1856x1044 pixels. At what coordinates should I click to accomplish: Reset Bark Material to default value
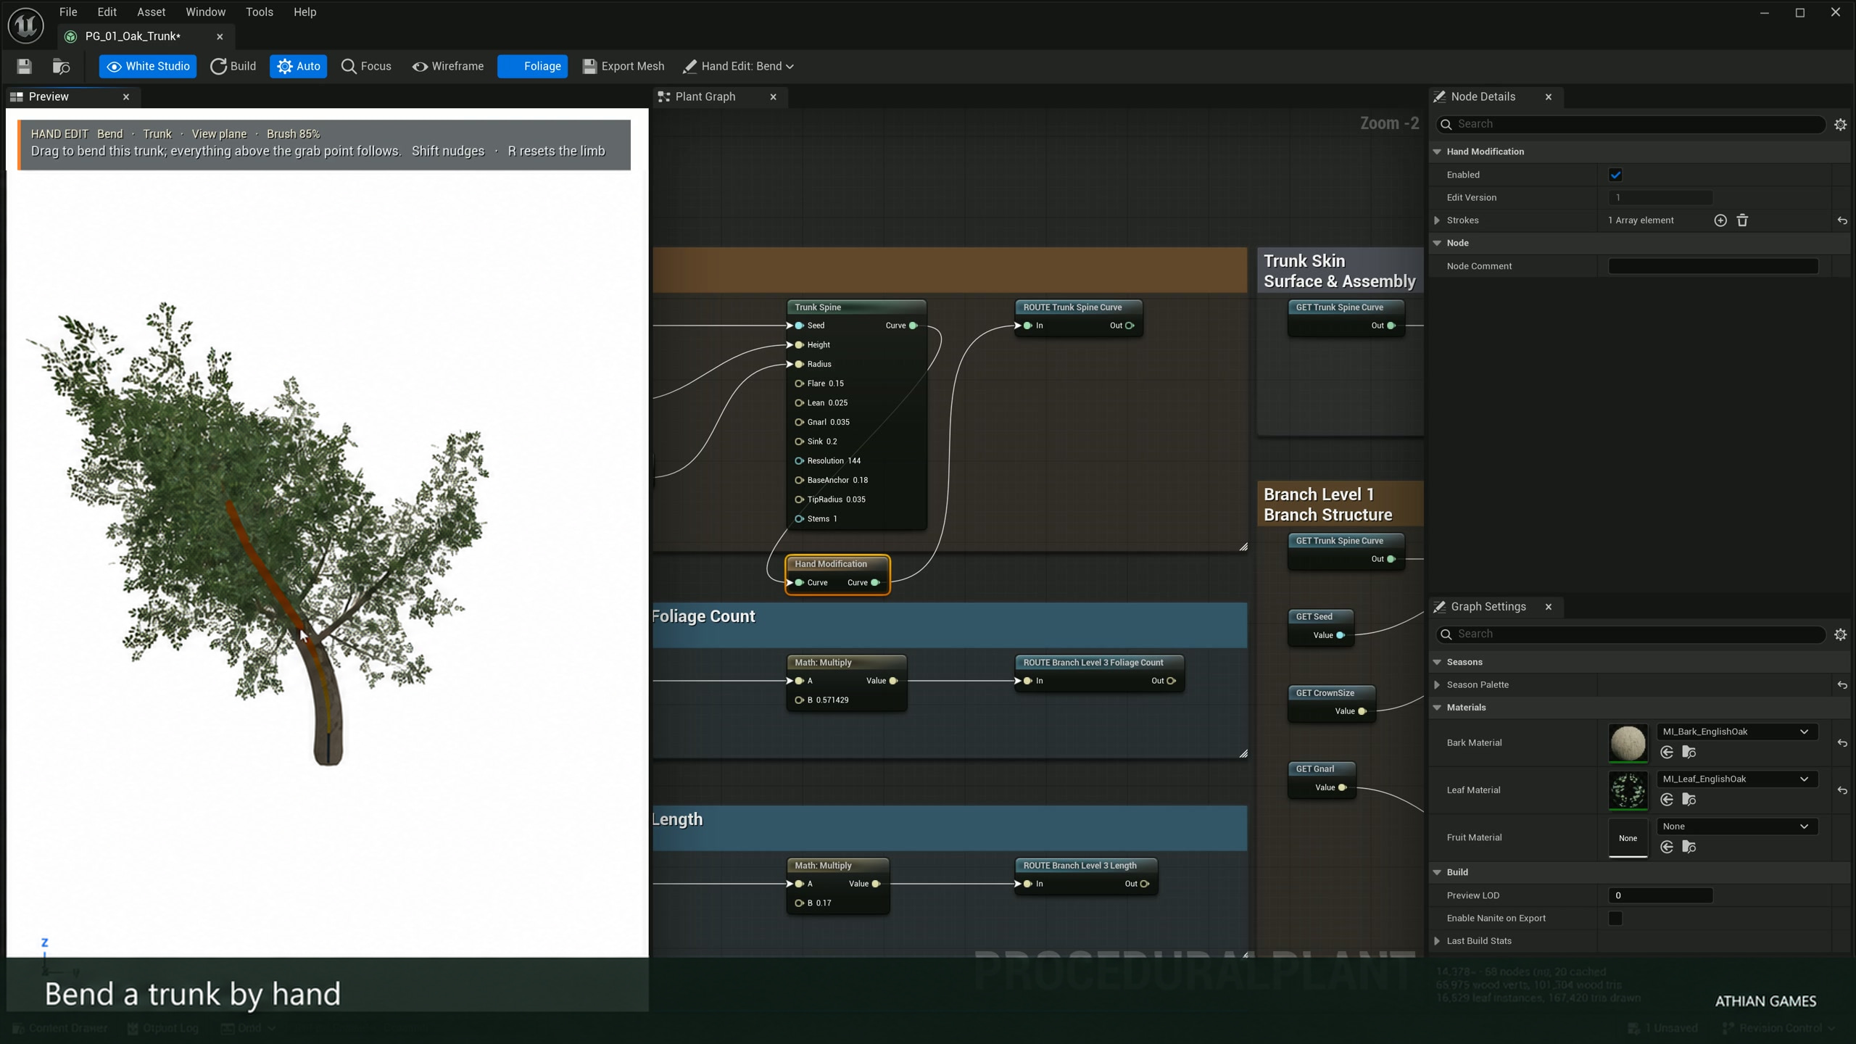[1842, 743]
